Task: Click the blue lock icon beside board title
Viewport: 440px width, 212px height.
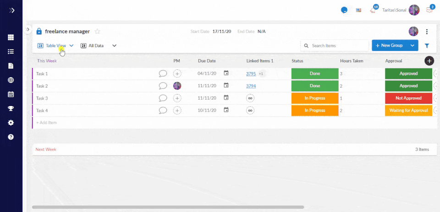Action: coord(39,31)
